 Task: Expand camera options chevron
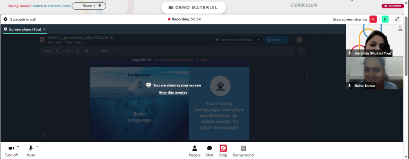[18, 146]
